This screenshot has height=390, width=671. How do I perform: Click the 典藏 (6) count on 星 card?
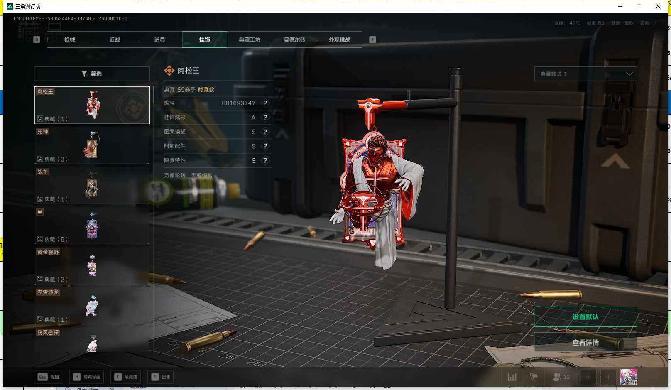[x=53, y=239]
